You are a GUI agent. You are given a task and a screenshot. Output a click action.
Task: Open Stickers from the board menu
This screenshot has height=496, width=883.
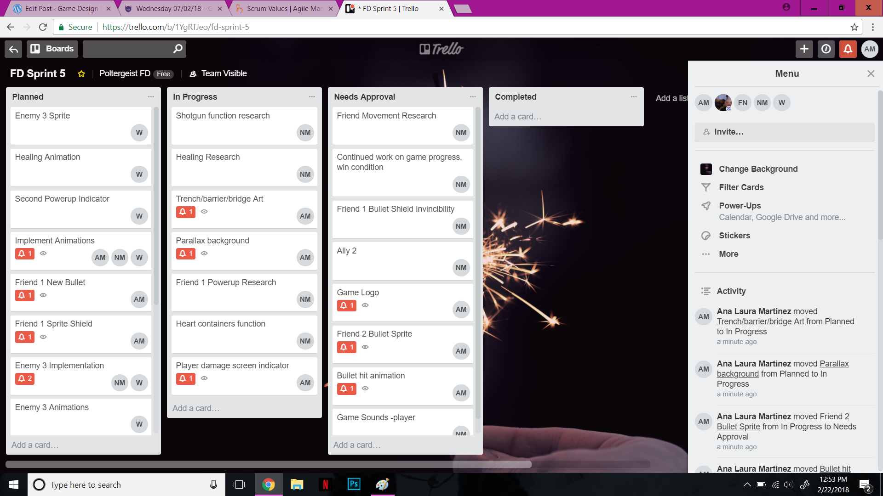point(734,235)
